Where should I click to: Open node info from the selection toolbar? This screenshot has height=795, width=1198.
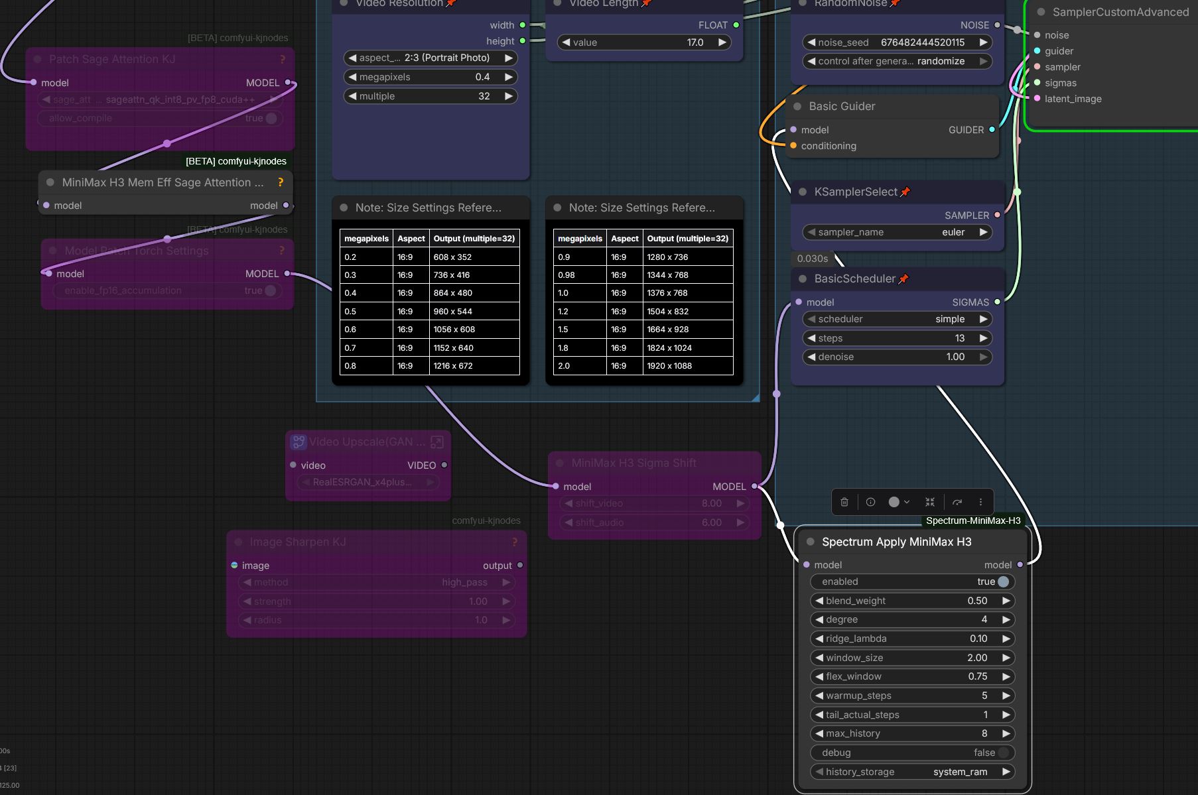(x=871, y=502)
